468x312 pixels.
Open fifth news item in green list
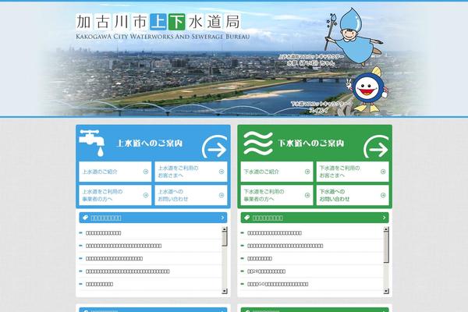278,284
